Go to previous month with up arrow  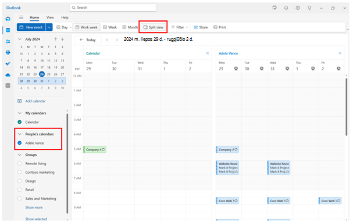[x=55, y=39]
